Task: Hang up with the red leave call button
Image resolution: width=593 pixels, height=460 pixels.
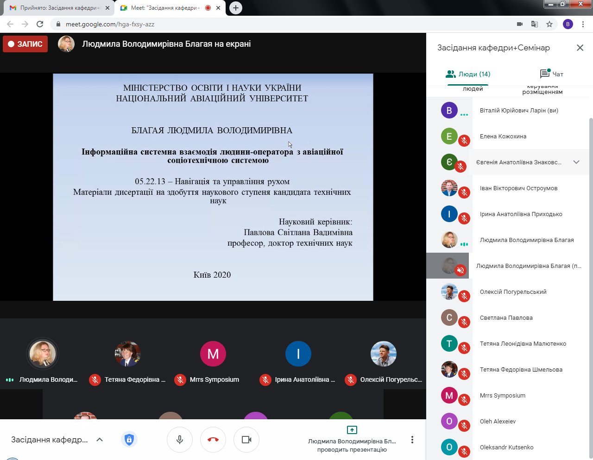Action: click(213, 440)
